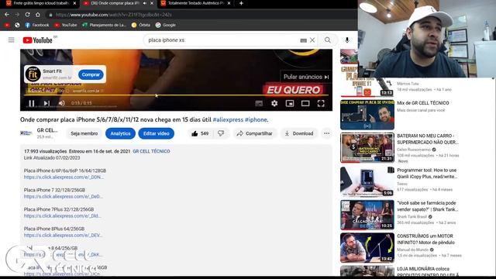496x279 pixels.
Task: Open Shark Tank farmácia video thumbnail
Action: [367, 215]
